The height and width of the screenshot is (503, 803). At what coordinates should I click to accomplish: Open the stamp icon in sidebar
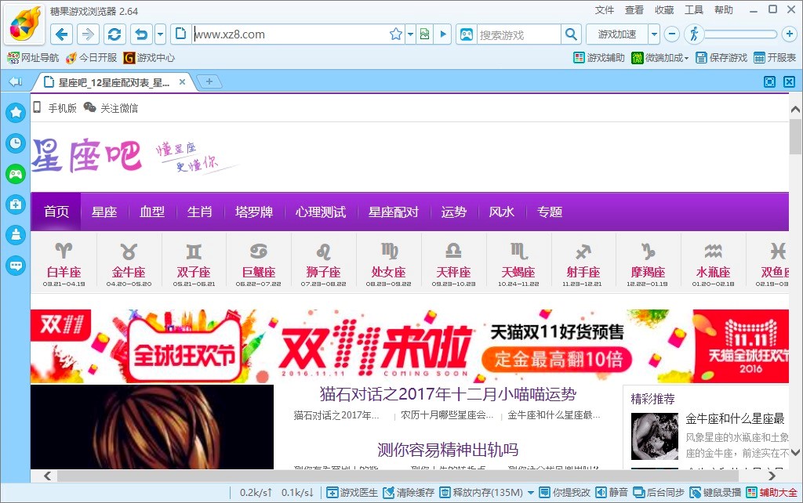[x=16, y=235]
